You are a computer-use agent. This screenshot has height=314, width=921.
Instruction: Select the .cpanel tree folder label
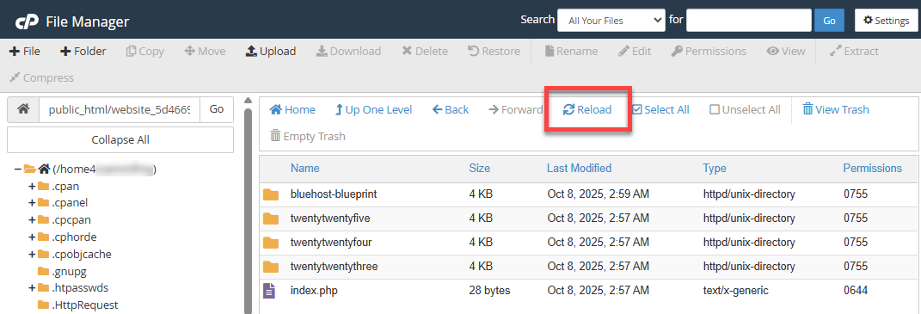70,203
